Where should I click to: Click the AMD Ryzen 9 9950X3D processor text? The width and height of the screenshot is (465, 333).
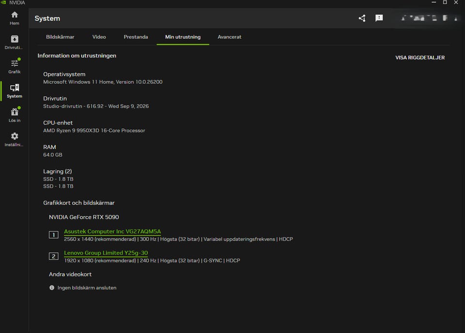point(94,131)
